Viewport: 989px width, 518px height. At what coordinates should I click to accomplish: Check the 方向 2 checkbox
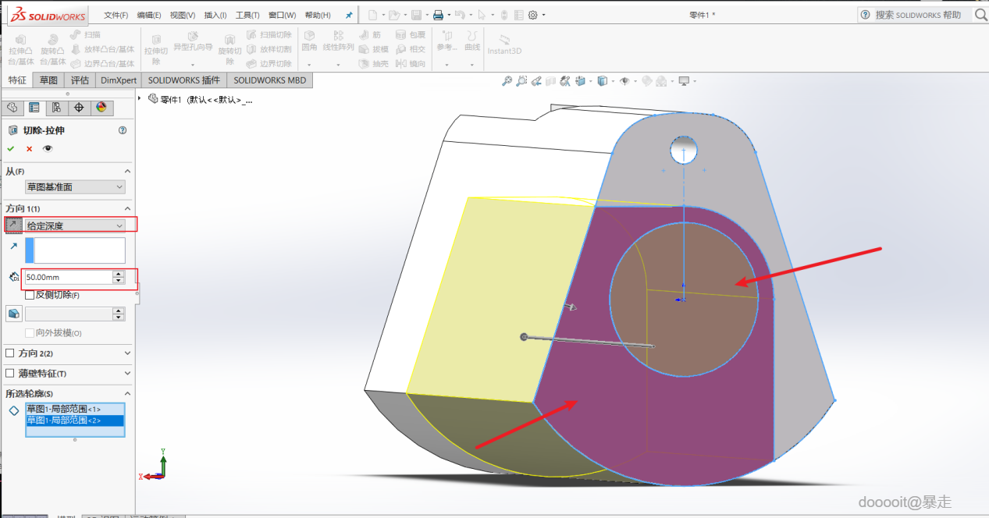pyautogui.click(x=10, y=353)
